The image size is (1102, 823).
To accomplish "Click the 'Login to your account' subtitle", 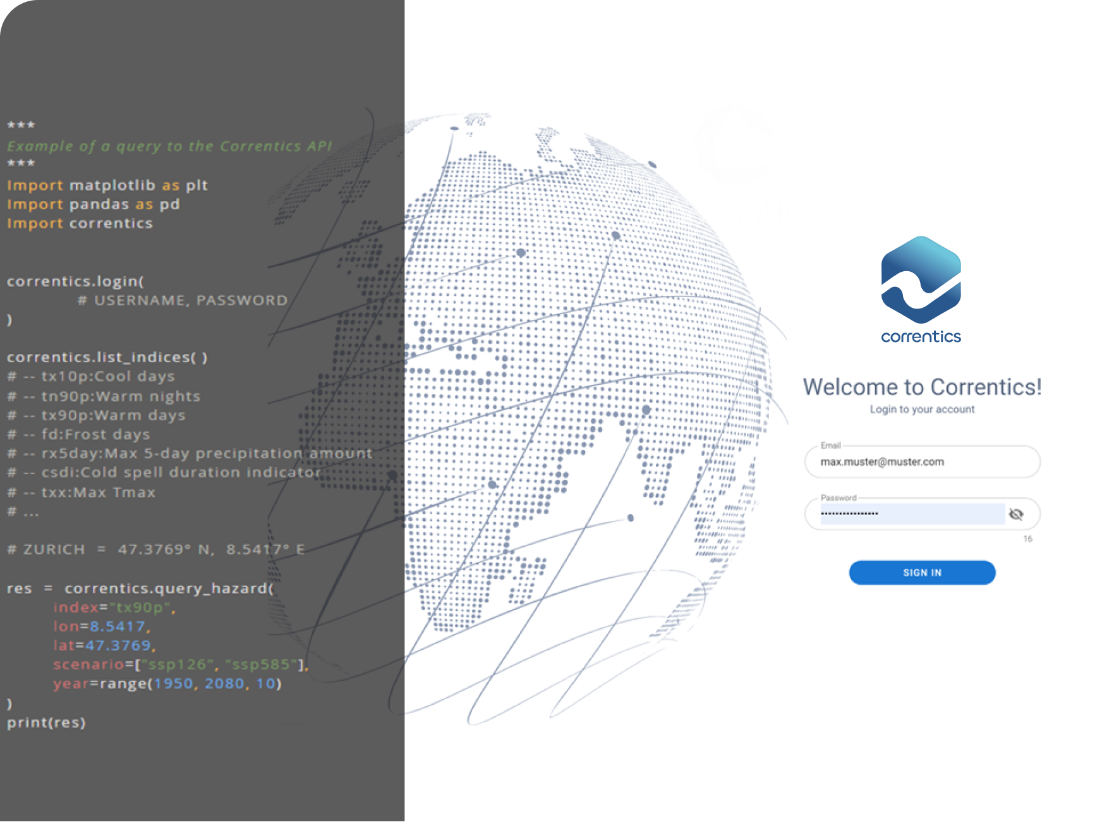I will (922, 409).
